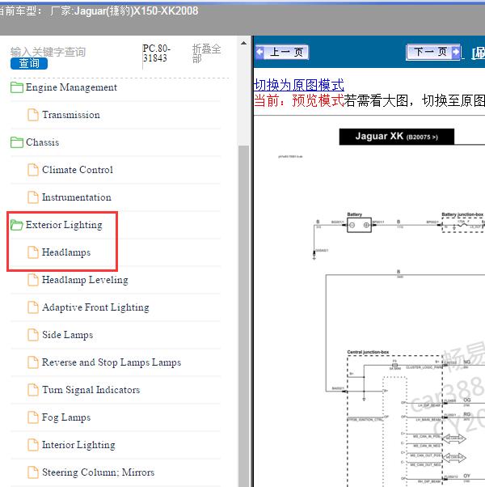The width and height of the screenshot is (485, 487).
Task: Click the Interior Lighting page icon
Action: [x=33, y=445]
